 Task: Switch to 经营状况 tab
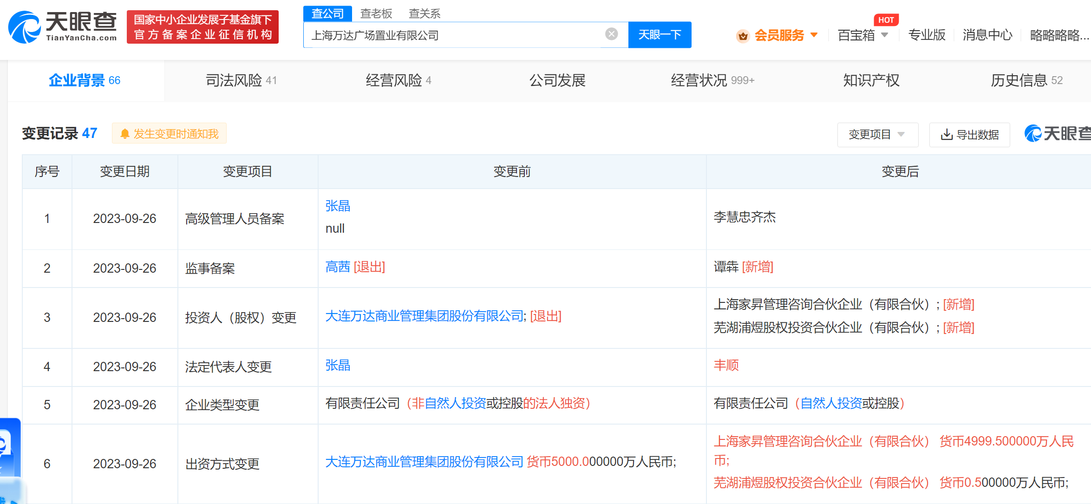pos(712,80)
